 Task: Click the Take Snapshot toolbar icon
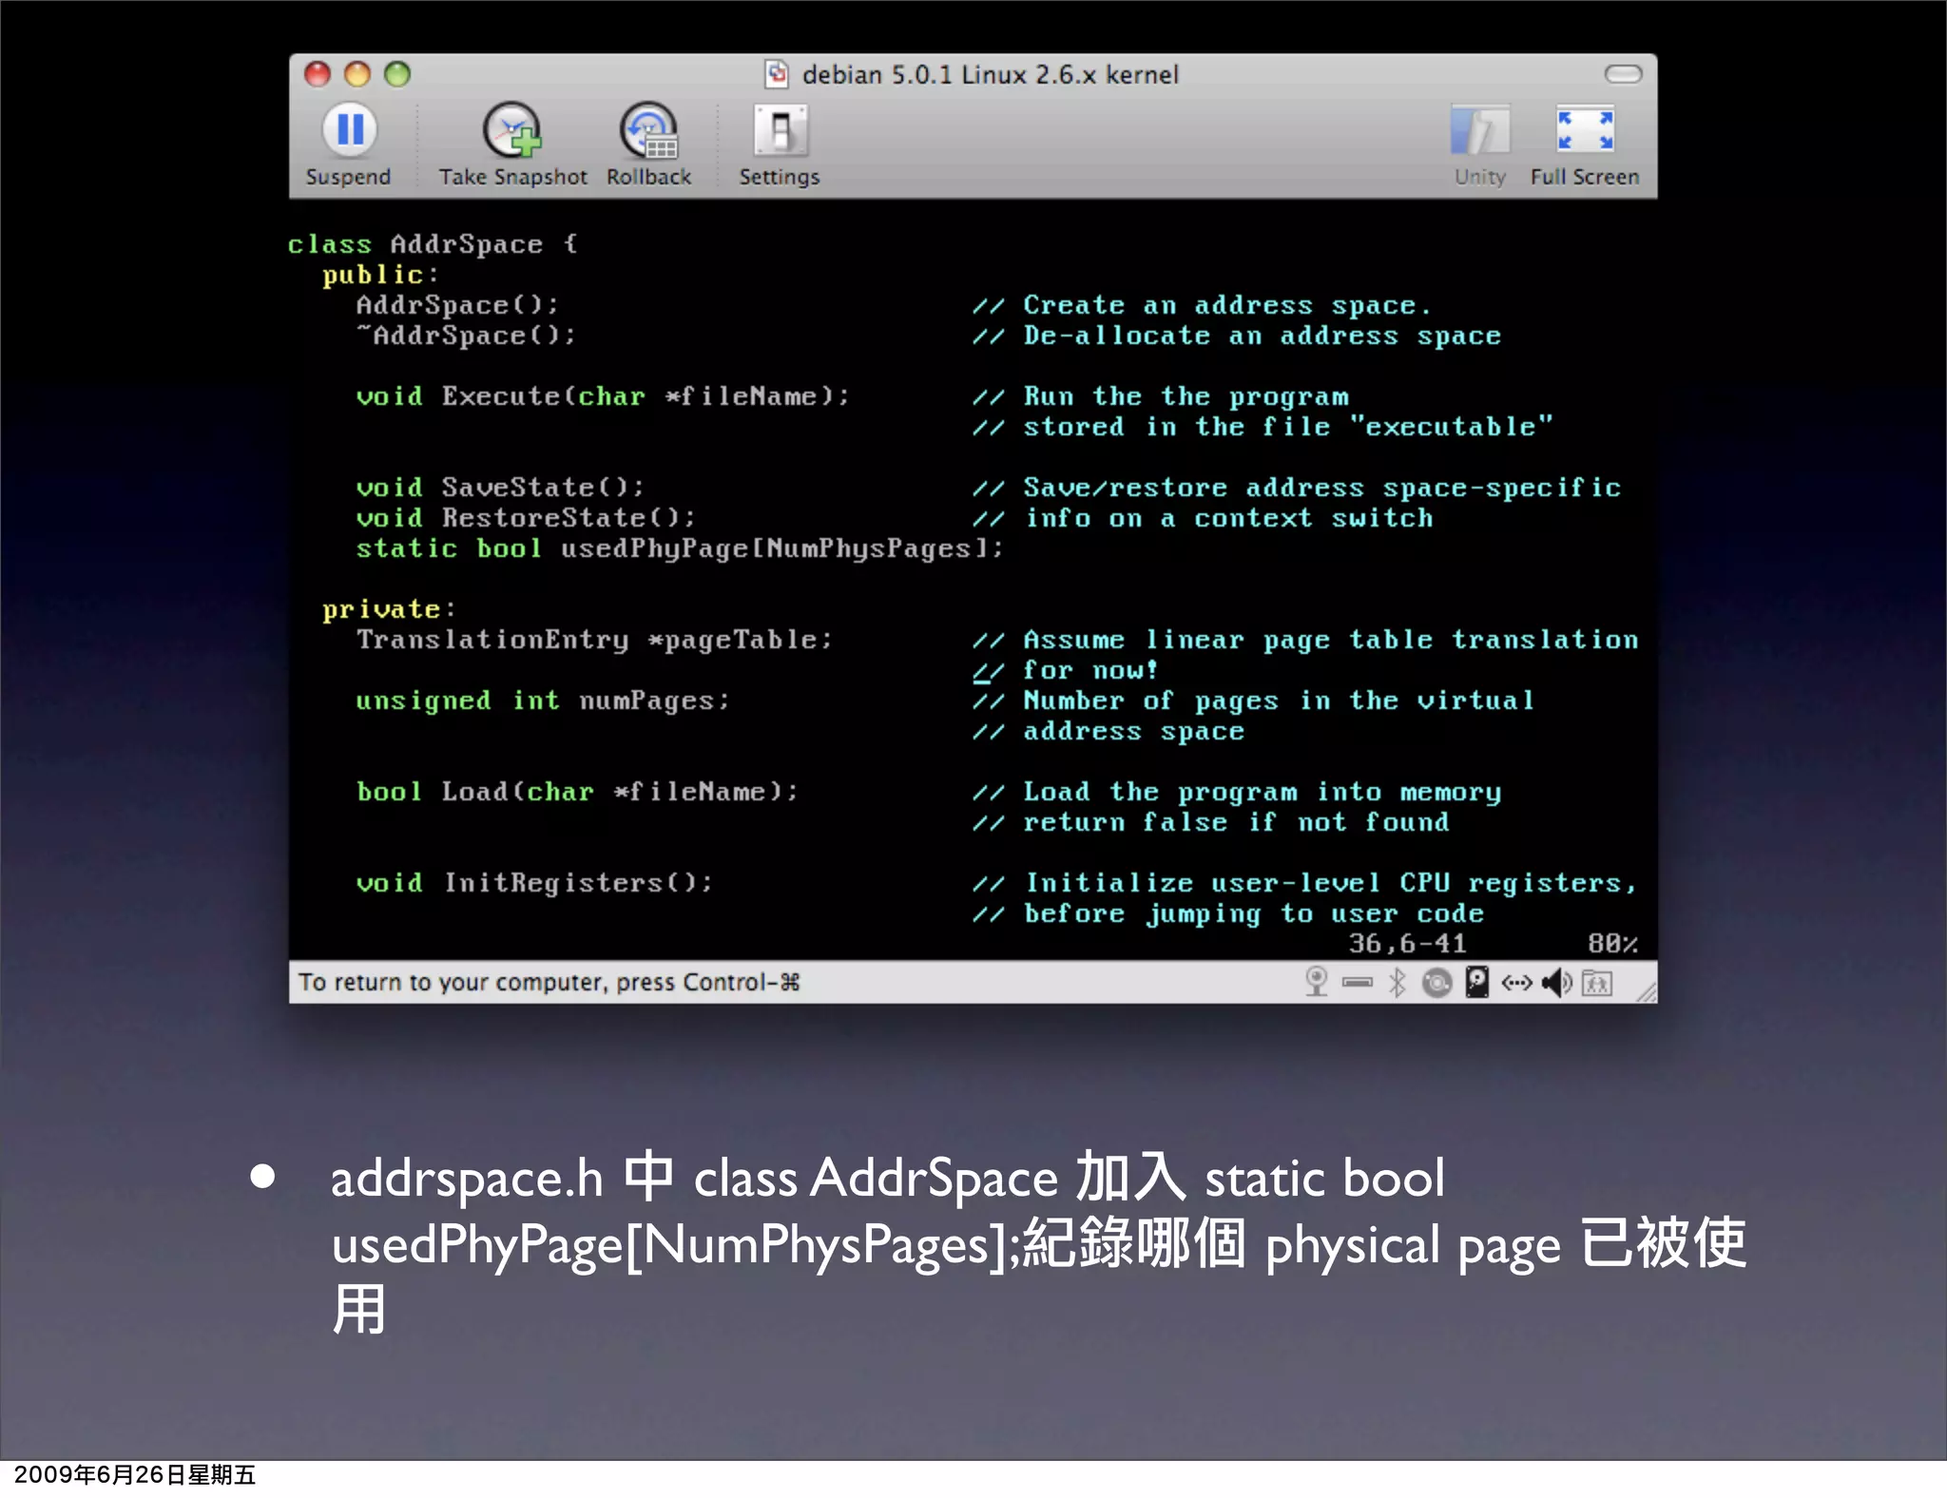click(512, 131)
